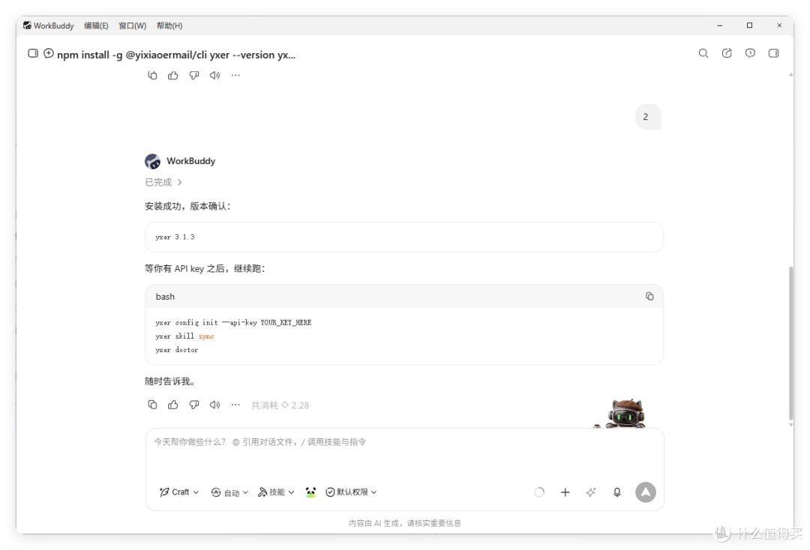This screenshot has width=810, height=550.
Task: Click the 随时告诉我 text
Action: (x=169, y=381)
